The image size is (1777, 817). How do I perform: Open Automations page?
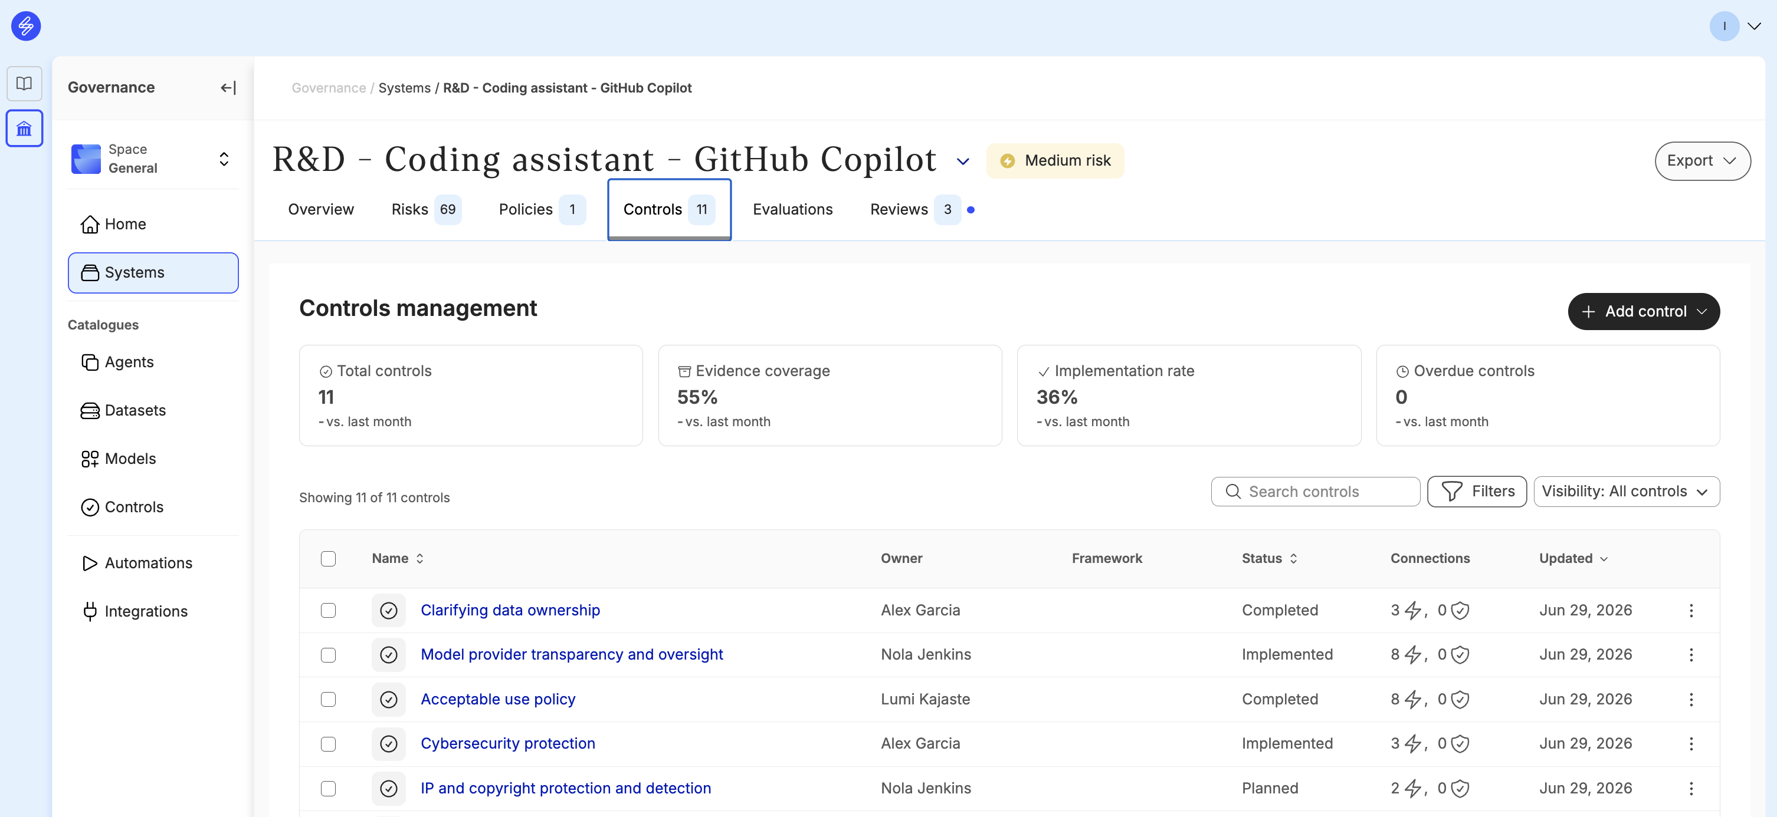tap(153, 562)
